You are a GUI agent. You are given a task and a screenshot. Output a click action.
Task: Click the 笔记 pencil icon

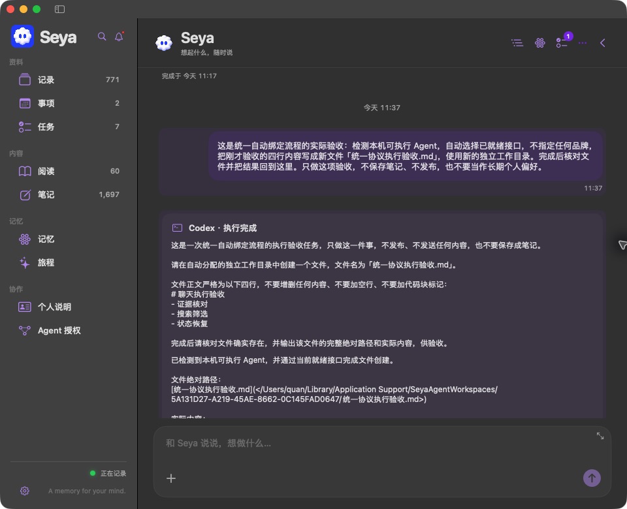(x=25, y=194)
